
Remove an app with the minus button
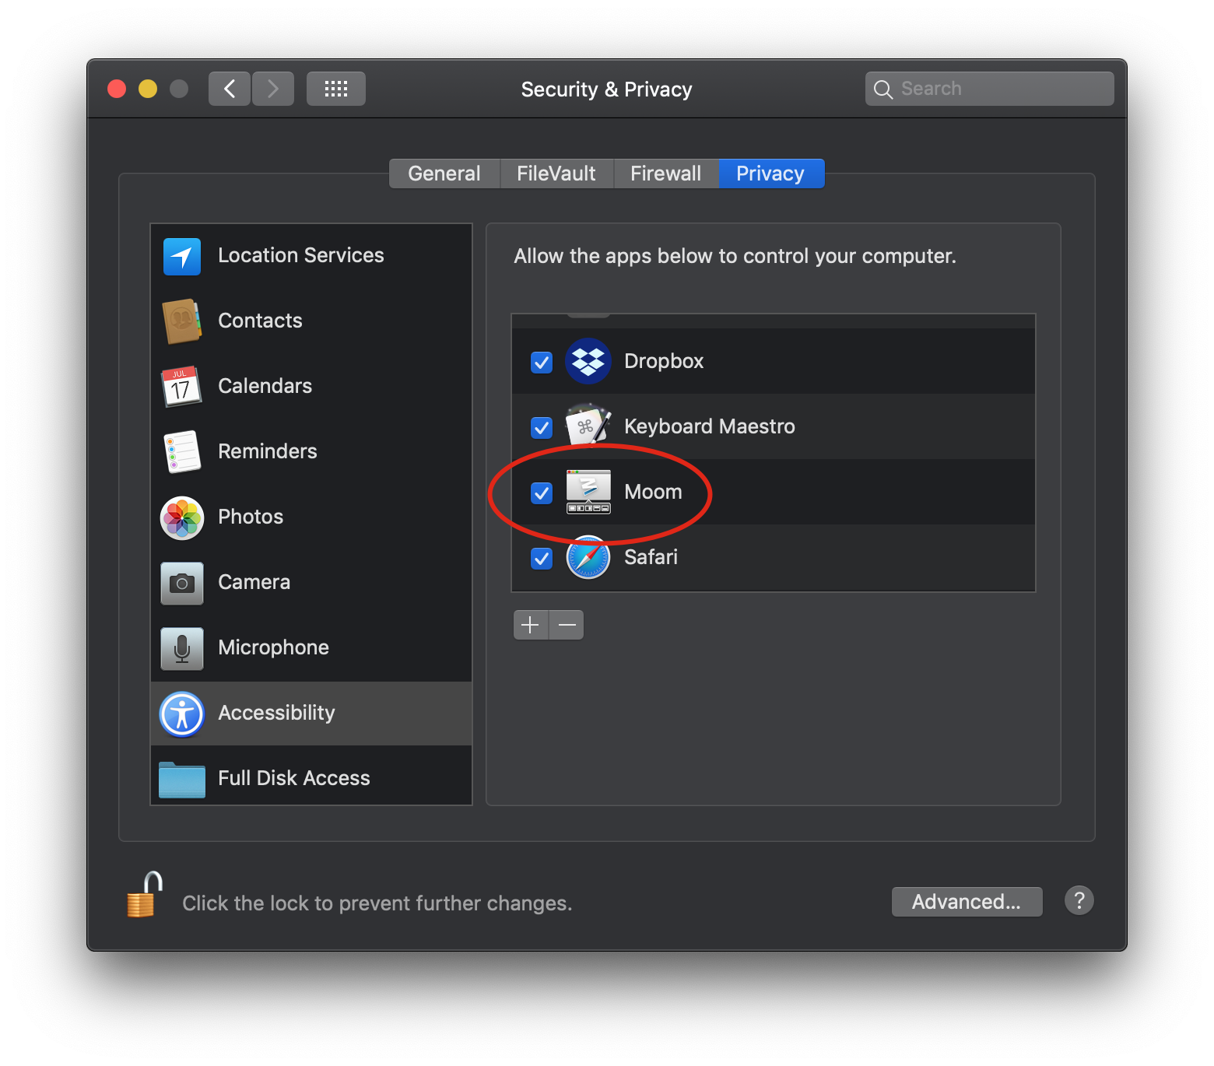(567, 625)
